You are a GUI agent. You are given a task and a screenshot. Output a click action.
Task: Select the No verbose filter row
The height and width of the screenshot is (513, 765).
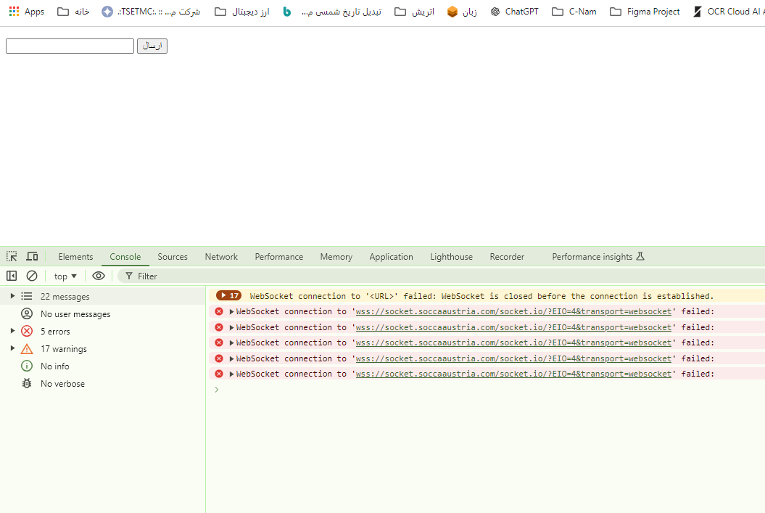pyautogui.click(x=102, y=383)
